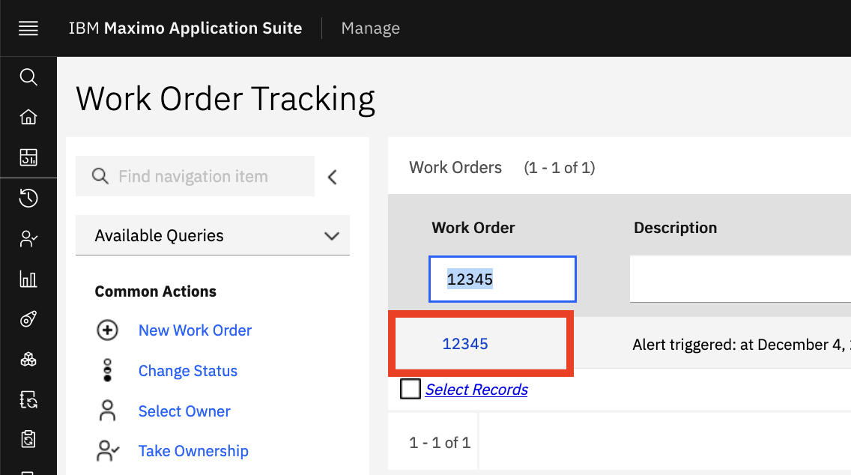Collapse the navigation panel with the left chevron
This screenshot has width=851, height=475.
pos(333,177)
